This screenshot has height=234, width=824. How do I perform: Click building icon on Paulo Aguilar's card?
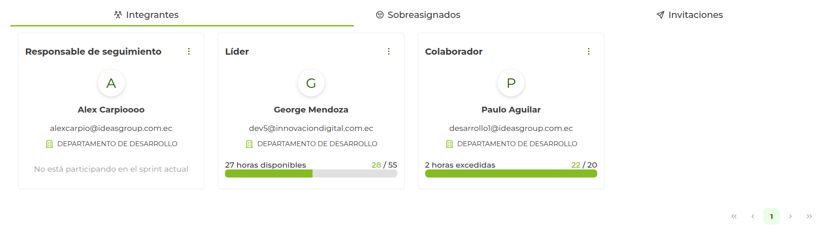[449, 144]
